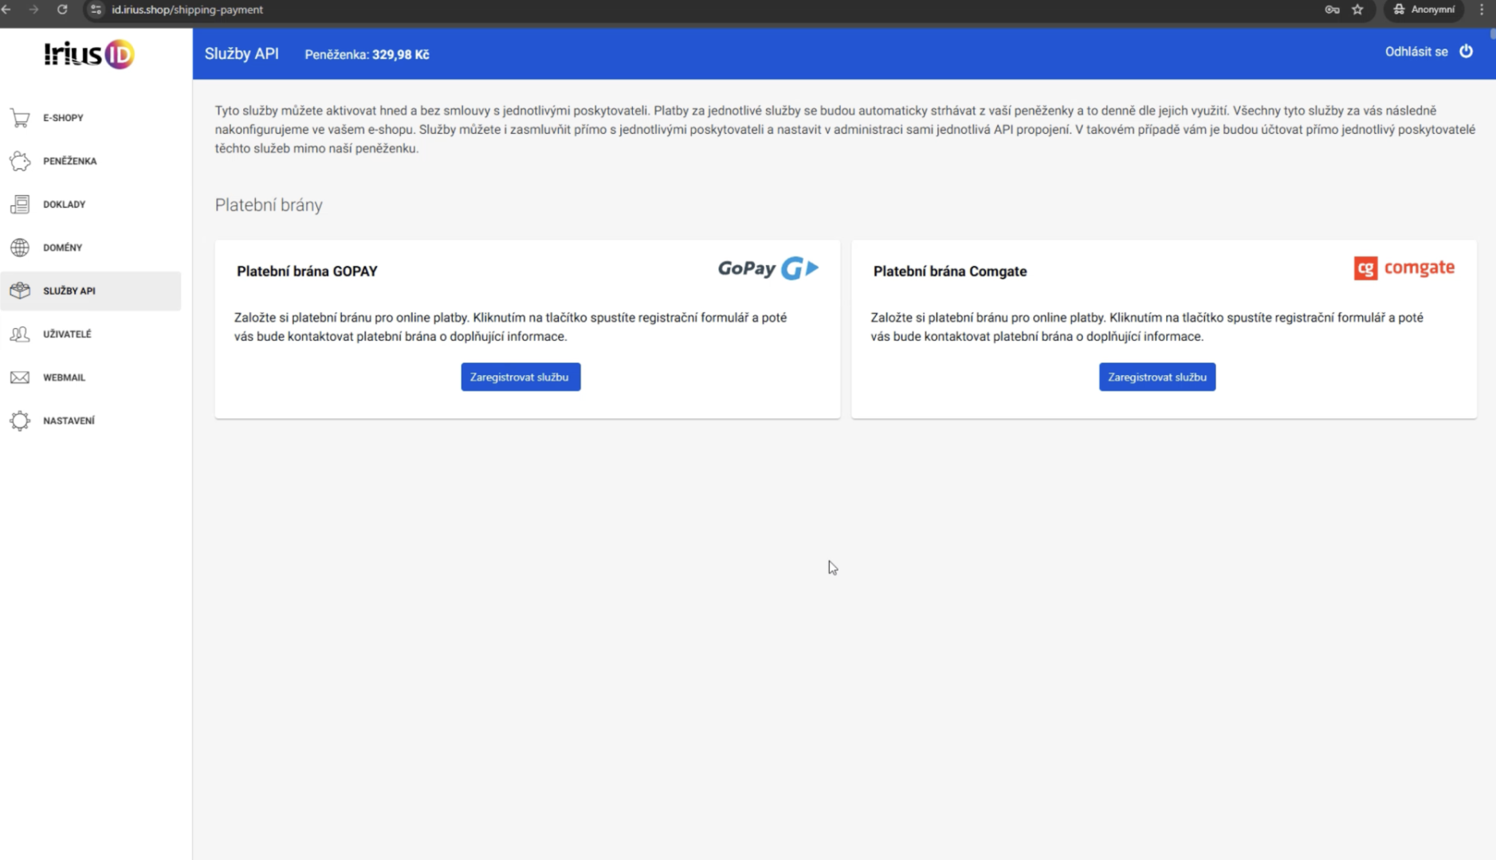Click the Anonymní profile button

[1426, 10]
